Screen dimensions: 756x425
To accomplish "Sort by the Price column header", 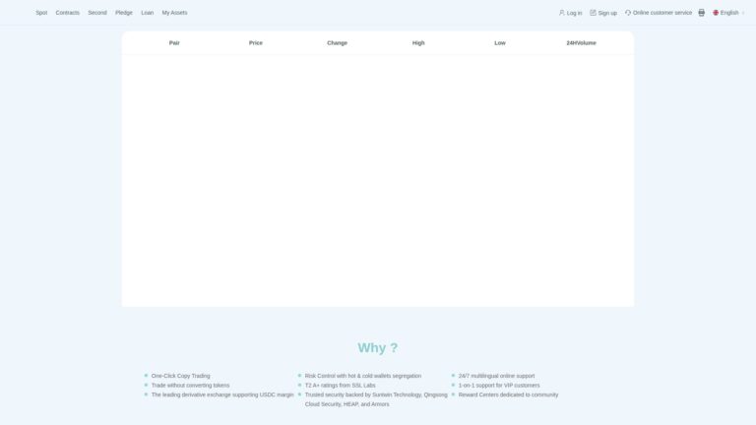I will (256, 43).
